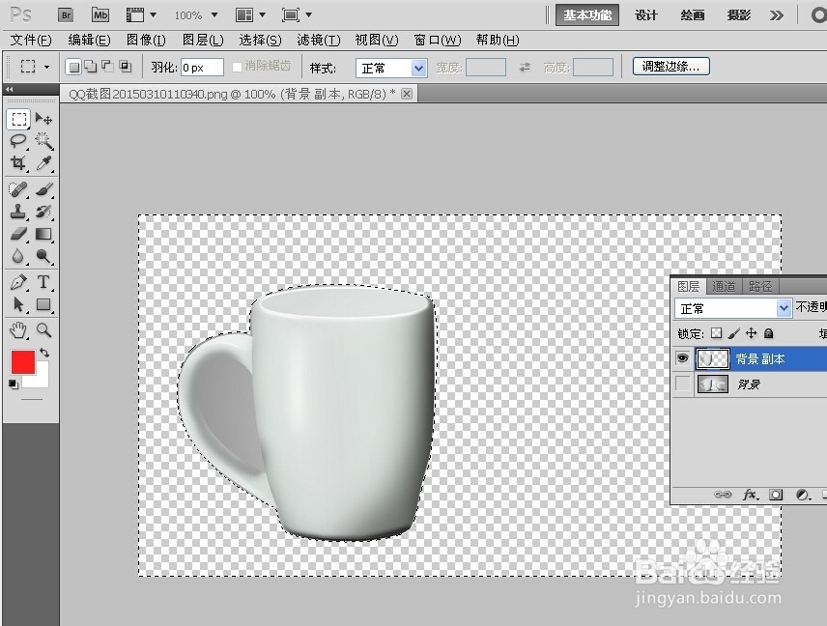Screen dimensions: 827x626
Task: Click the 调整边缘... button
Action: pos(670,67)
